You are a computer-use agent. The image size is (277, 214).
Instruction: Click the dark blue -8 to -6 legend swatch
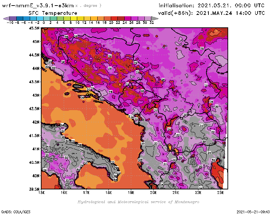20,18
